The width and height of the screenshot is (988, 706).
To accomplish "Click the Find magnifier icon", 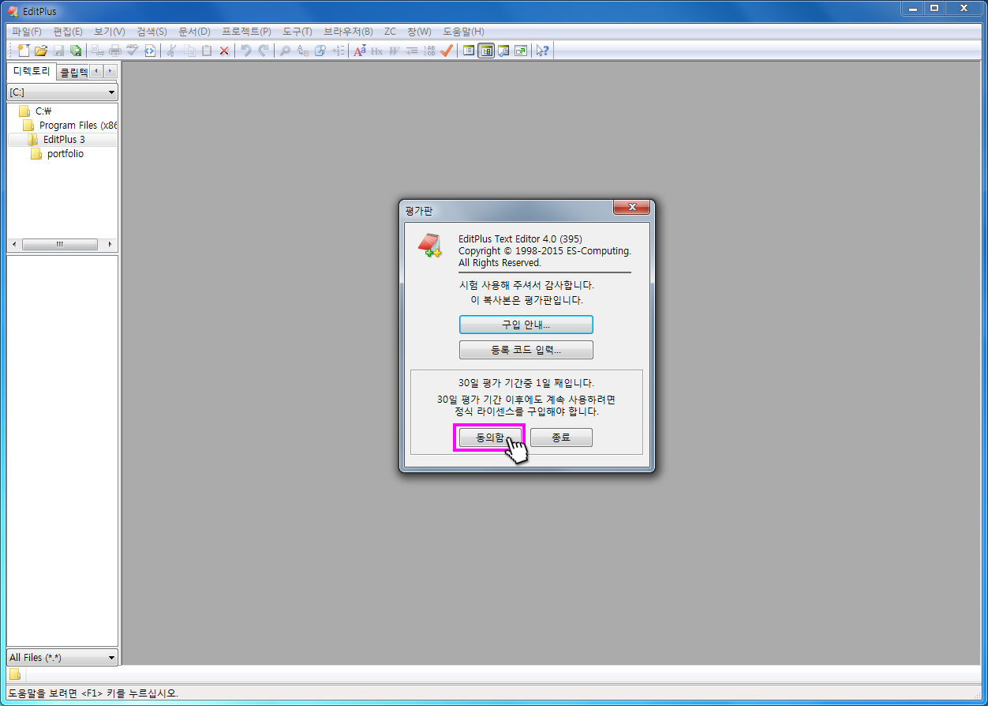I will (285, 51).
